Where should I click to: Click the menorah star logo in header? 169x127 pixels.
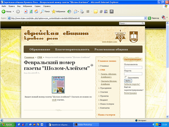pos(120,36)
